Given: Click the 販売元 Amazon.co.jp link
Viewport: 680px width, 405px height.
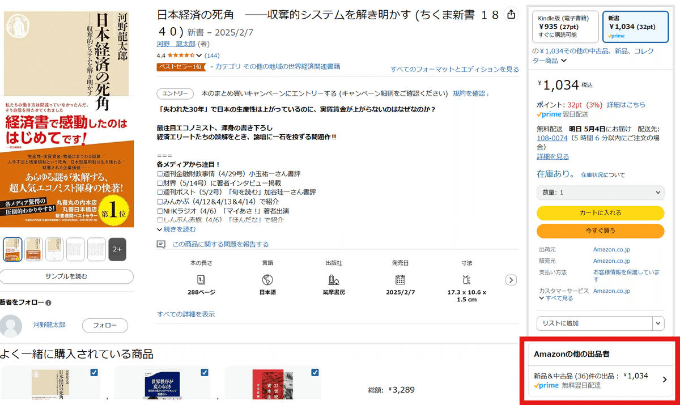Looking at the screenshot, I should (x=611, y=261).
